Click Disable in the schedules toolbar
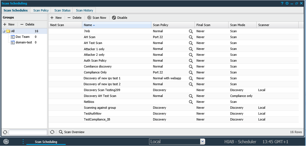Screen dimensions: 306x146 tap(120, 18)
